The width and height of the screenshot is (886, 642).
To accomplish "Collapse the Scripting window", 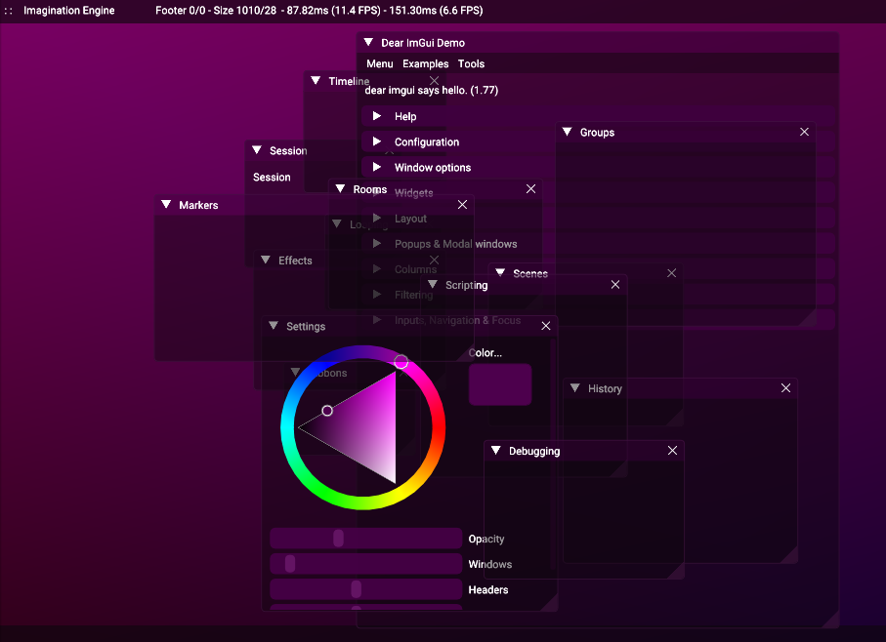I will tap(433, 284).
